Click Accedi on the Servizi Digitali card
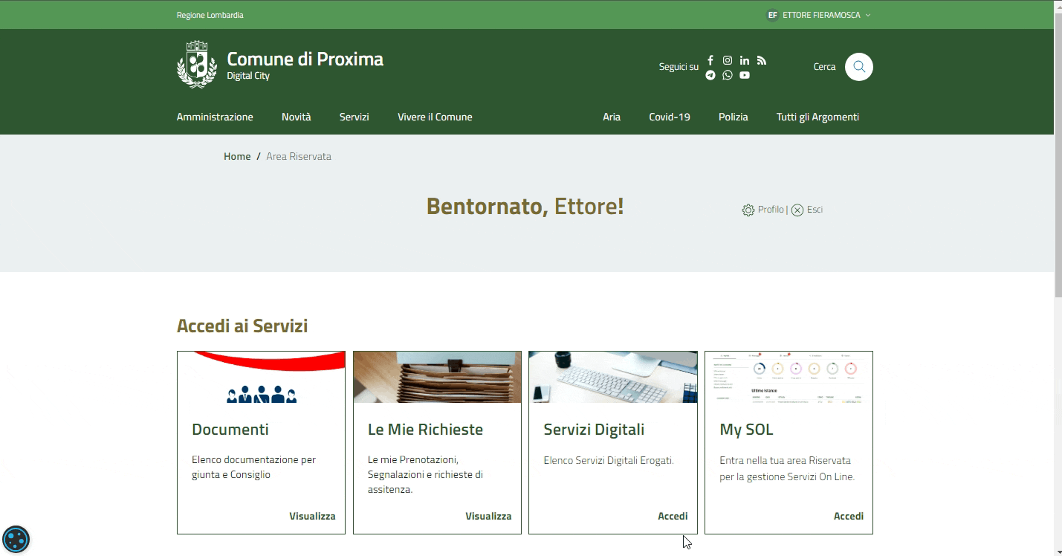The height and width of the screenshot is (556, 1062). point(673,516)
